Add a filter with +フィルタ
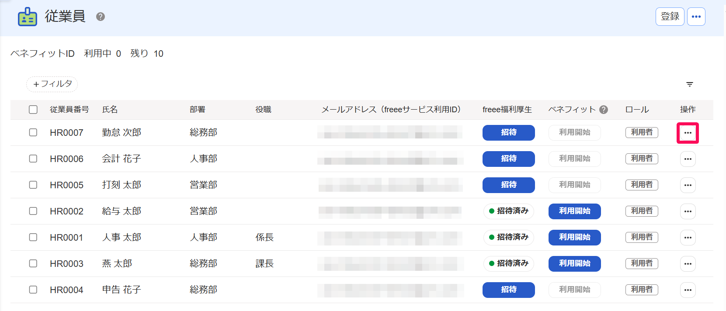The width and height of the screenshot is (726, 311). pyautogui.click(x=52, y=84)
